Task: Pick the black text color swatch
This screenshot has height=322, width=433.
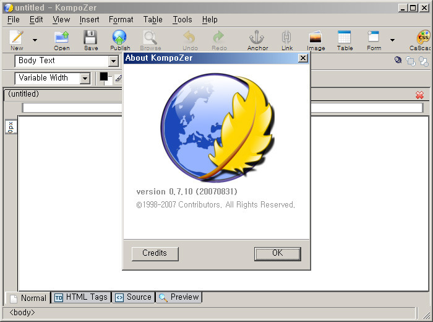Action: click(x=103, y=77)
